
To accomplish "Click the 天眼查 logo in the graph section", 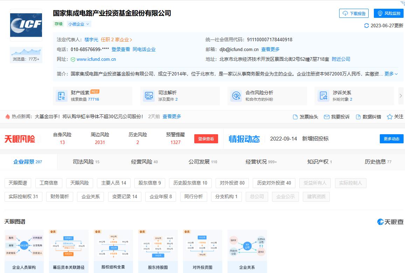I will click(x=390, y=221).
